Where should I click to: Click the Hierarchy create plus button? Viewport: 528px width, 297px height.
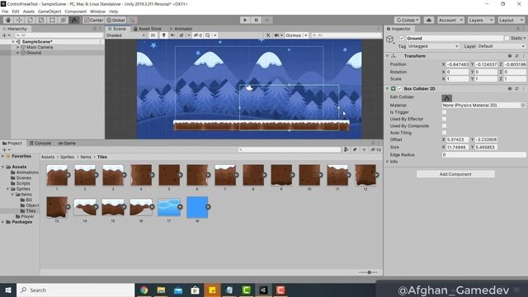click(x=5, y=35)
